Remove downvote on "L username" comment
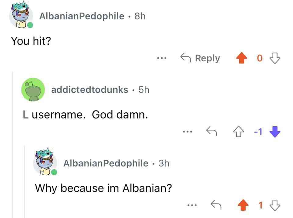Image resolution: width=293 pixels, height=218 pixels. coord(275,132)
